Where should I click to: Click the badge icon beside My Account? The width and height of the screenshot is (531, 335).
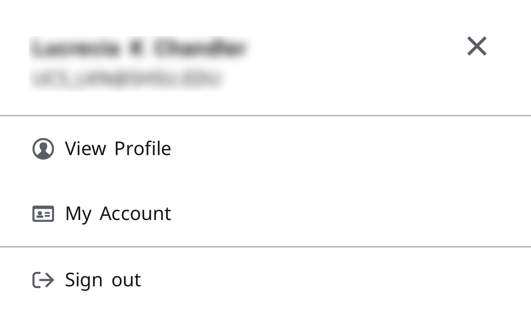tap(43, 214)
